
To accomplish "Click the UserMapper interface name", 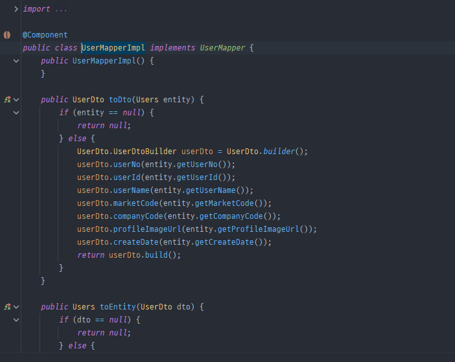I will (222, 48).
